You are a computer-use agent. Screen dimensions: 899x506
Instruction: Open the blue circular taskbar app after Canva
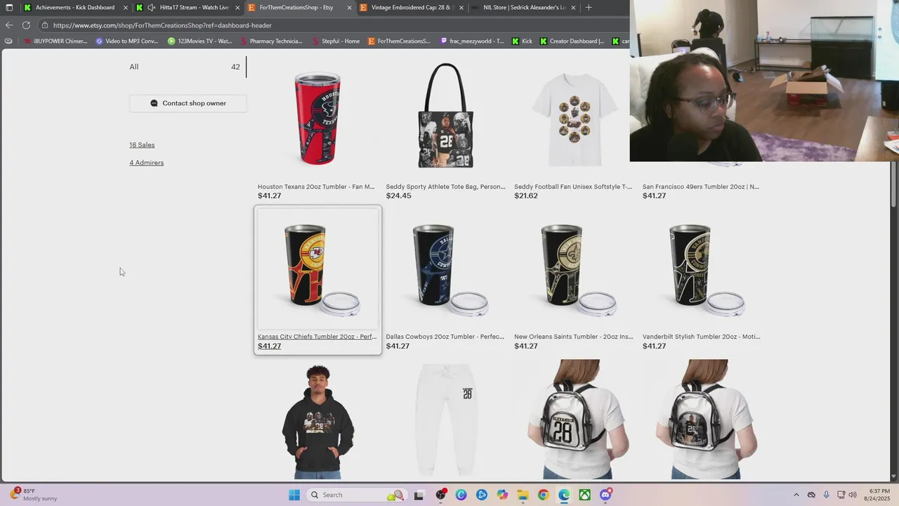[482, 495]
